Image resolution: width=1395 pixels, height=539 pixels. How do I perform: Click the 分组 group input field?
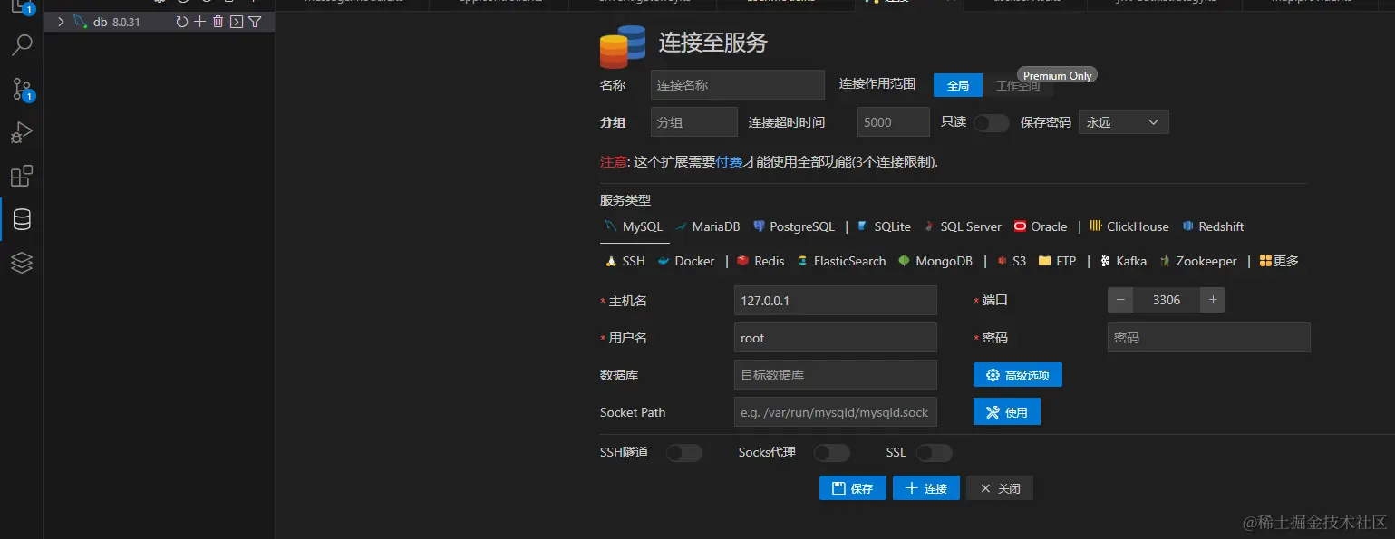click(x=694, y=122)
